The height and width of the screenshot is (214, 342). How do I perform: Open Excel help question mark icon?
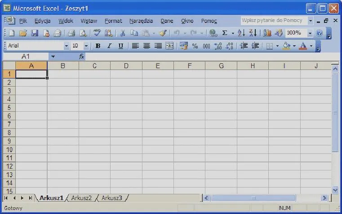[x=319, y=33]
